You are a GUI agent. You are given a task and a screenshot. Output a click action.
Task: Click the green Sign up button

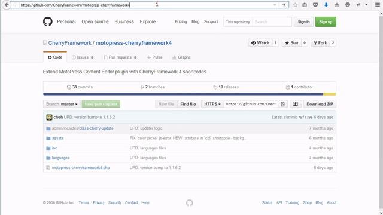(326, 22)
